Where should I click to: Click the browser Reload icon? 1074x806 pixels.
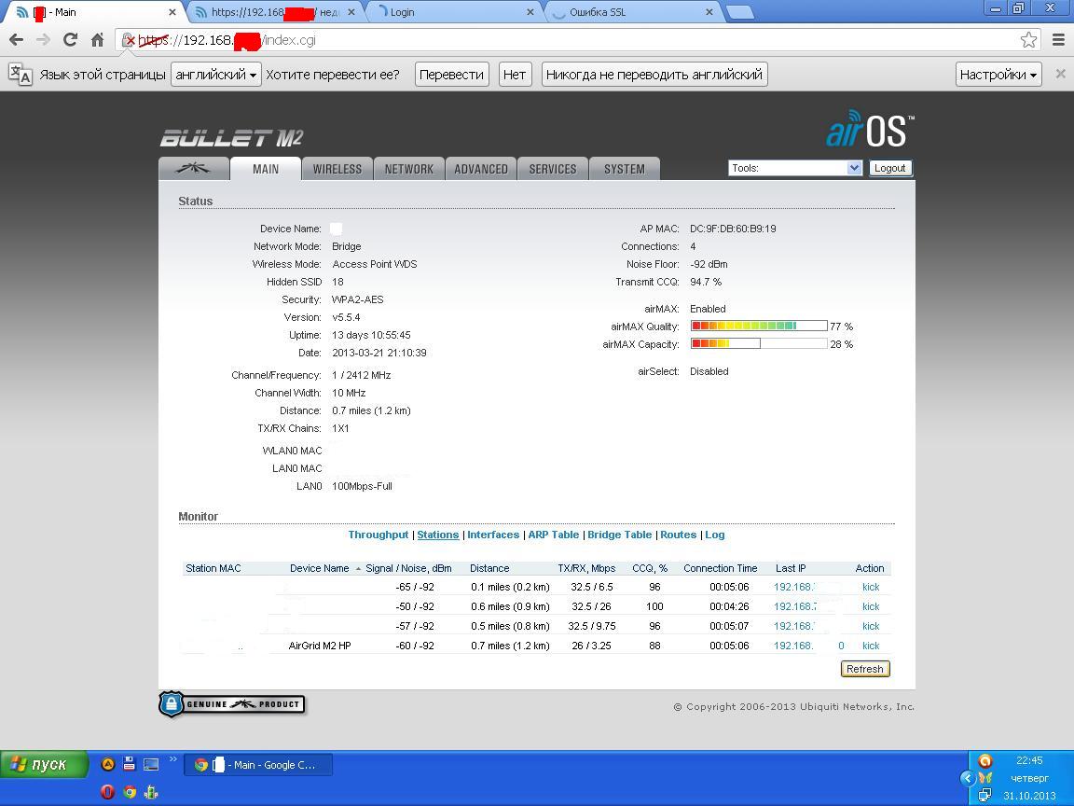tap(70, 39)
